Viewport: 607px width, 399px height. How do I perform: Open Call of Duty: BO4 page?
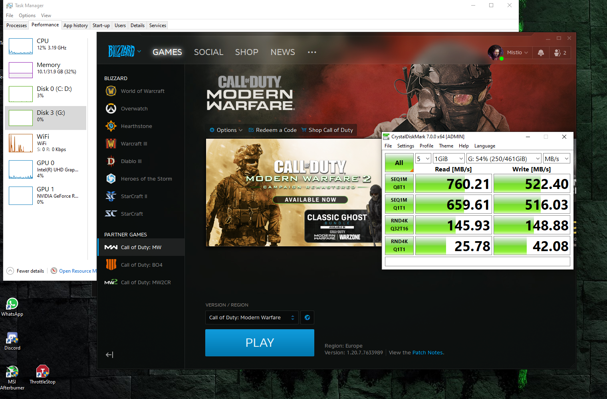(141, 265)
